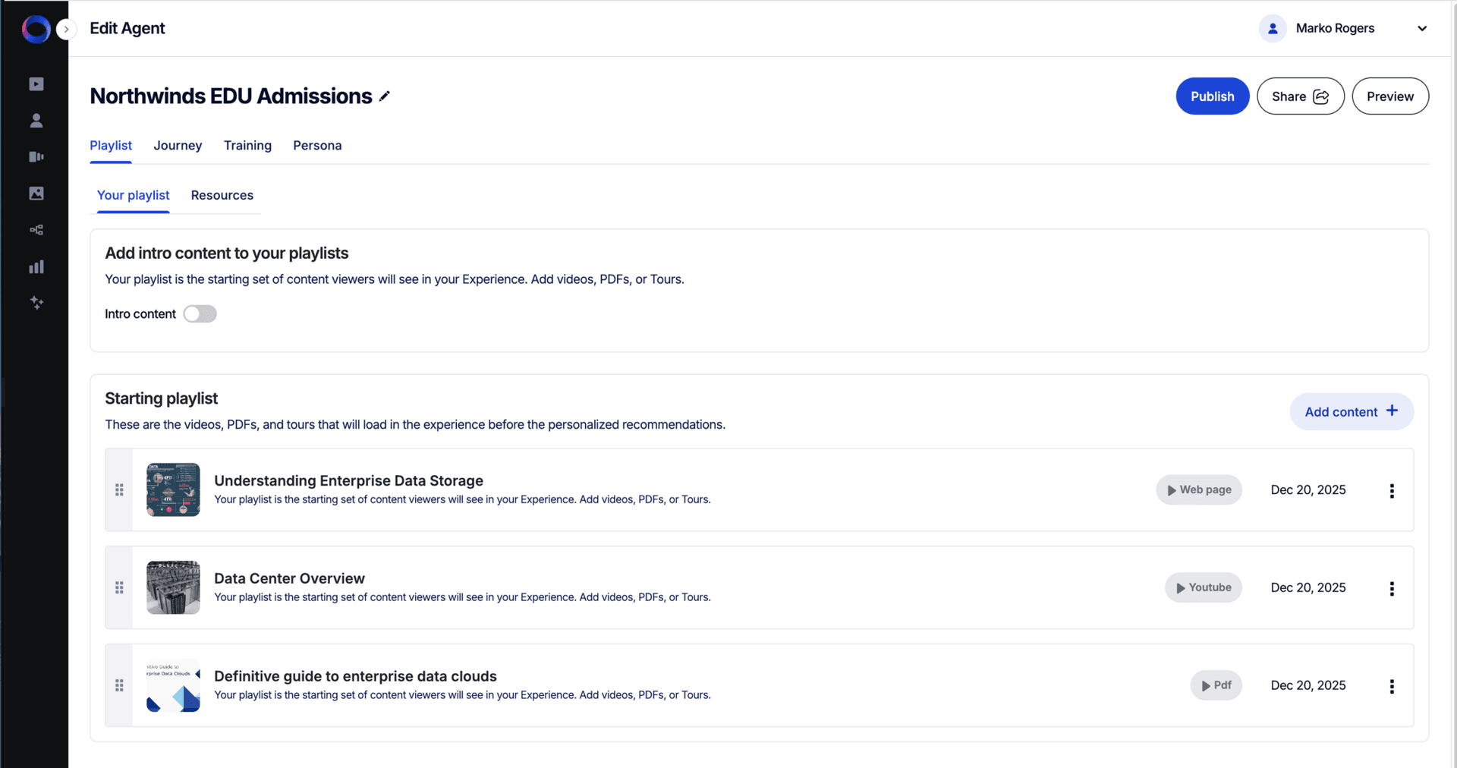Screen dimensions: 1457x768
Task: Open the person/agents icon in the sidebar
Action: [36, 120]
